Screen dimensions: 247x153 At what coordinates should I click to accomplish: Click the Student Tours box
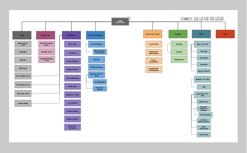point(47,52)
